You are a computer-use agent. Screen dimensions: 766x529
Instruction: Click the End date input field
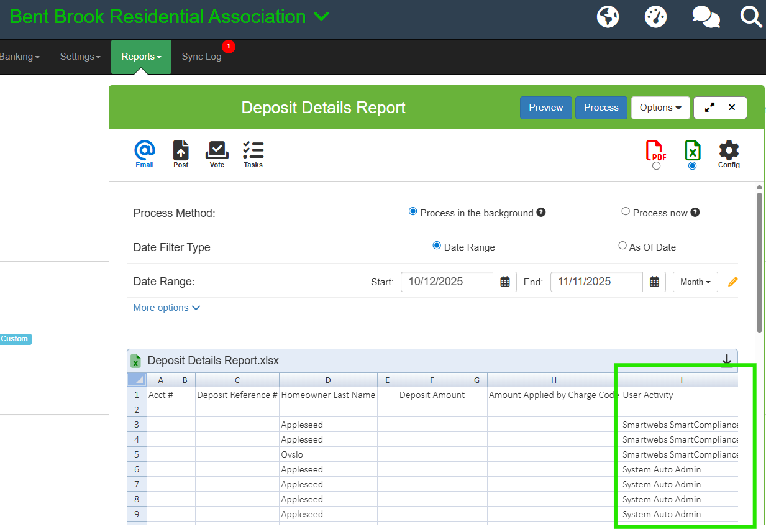click(x=596, y=282)
